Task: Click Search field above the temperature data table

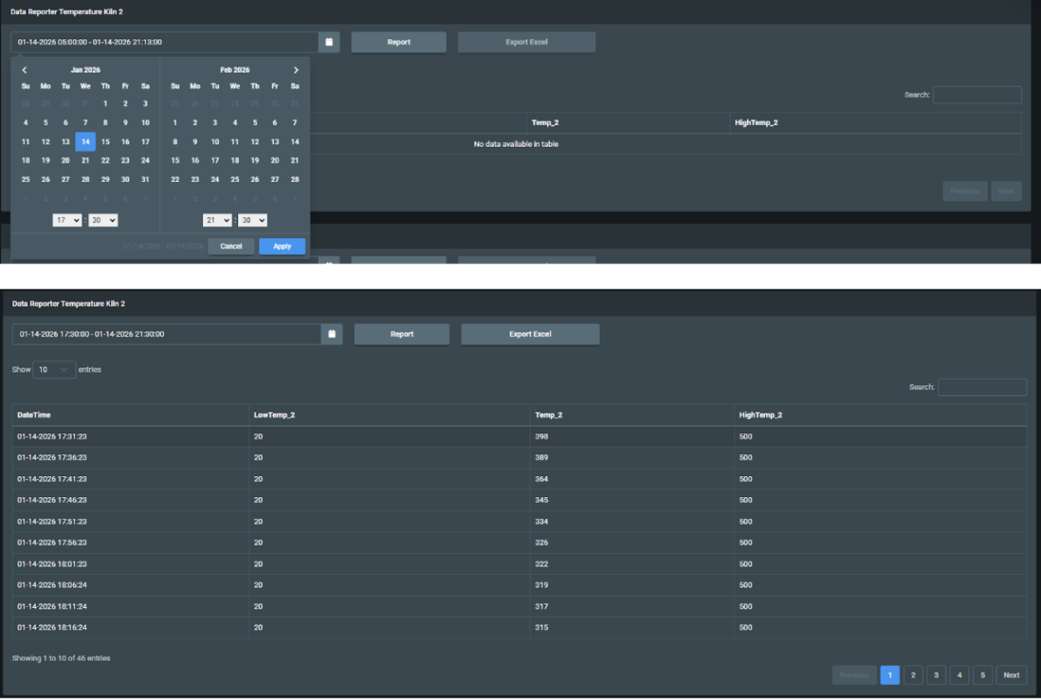Action: pyautogui.click(x=981, y=387)
